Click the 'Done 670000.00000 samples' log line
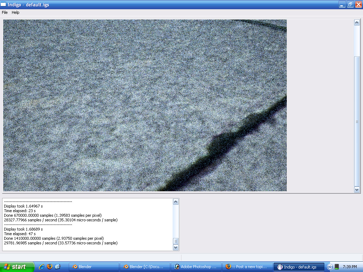The width and height of the screenshot is (363, 272). 53,215
